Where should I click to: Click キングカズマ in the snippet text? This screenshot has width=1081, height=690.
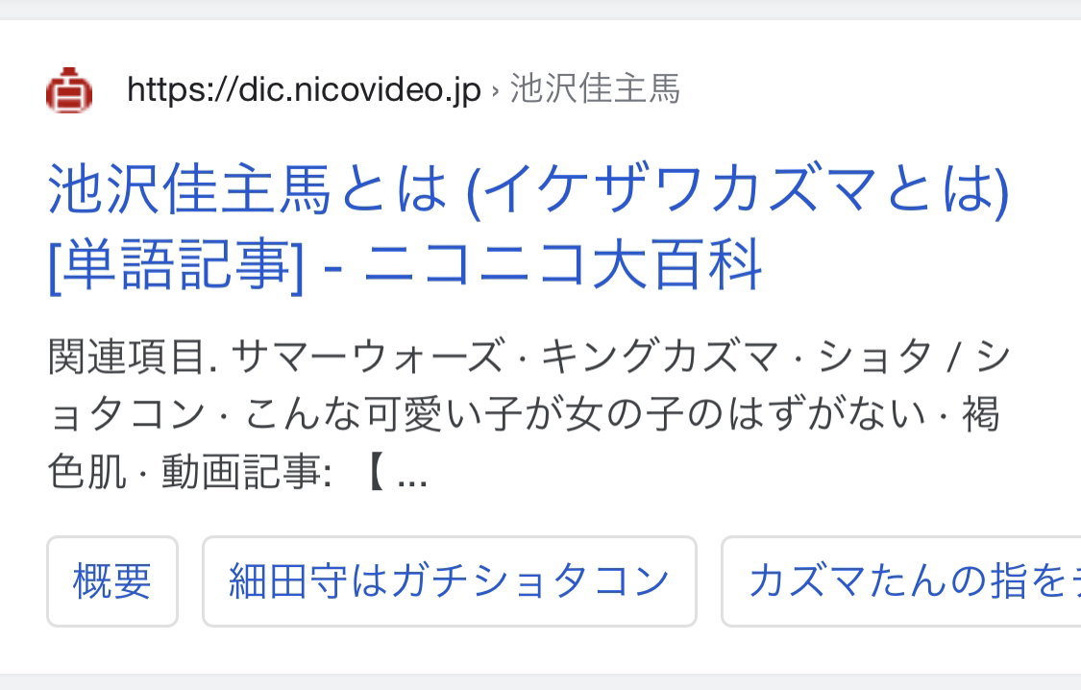coord(660,357)
